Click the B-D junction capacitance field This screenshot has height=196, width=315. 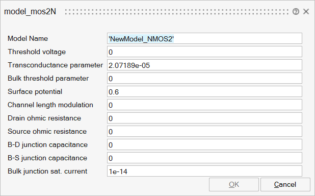[x=204, y=144]
